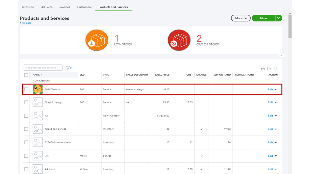Click the orange Low Stock box icon

click(97, 40)
